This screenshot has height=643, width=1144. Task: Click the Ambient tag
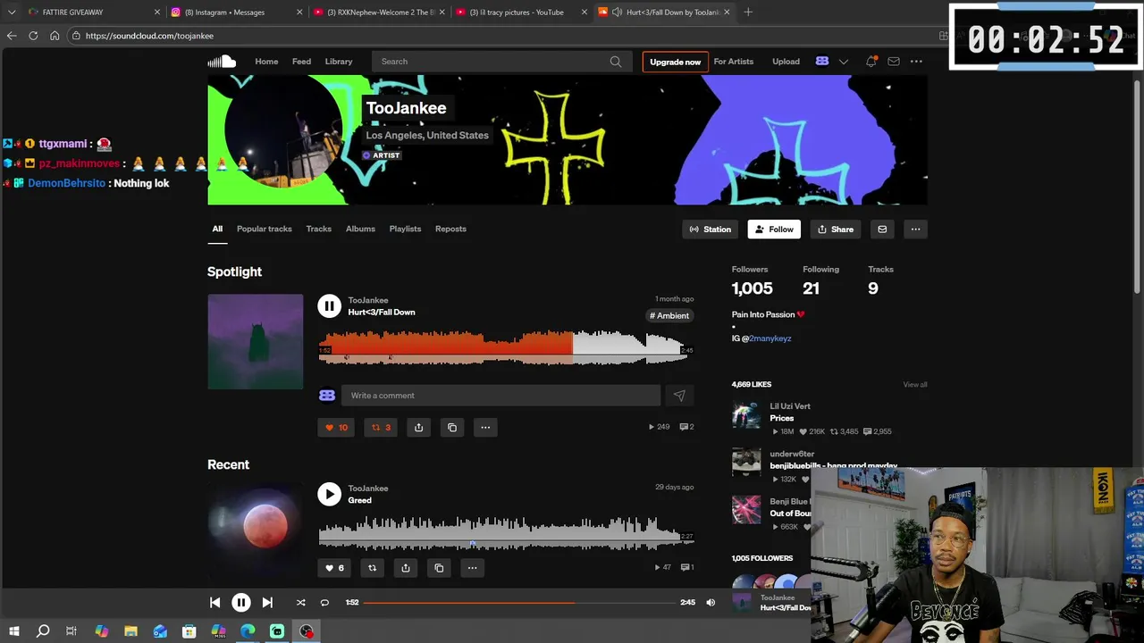[x=669, y=315]
